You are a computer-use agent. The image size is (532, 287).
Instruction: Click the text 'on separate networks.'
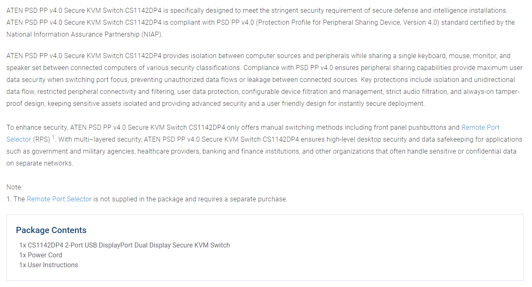pyautogui.click(x=40, y=163)
